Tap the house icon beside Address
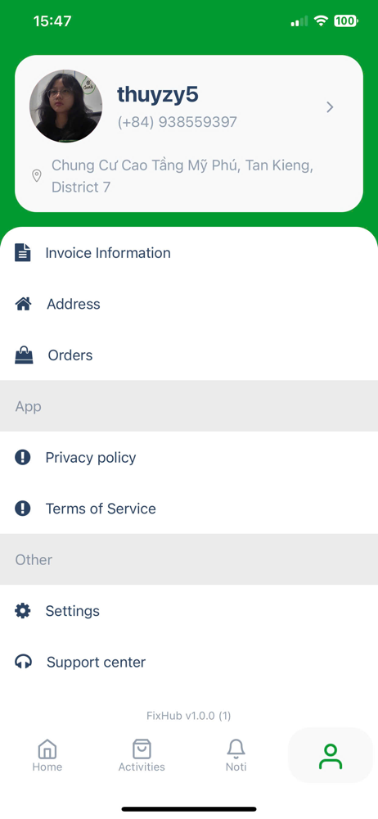 23,304
